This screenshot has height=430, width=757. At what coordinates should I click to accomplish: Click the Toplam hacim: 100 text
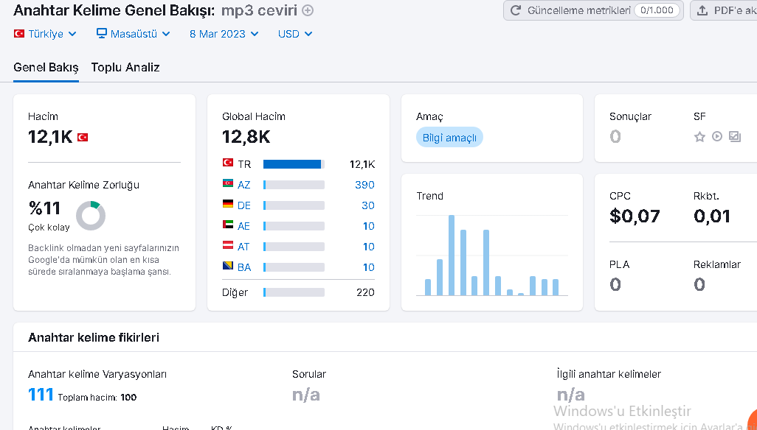click(97, 398)
